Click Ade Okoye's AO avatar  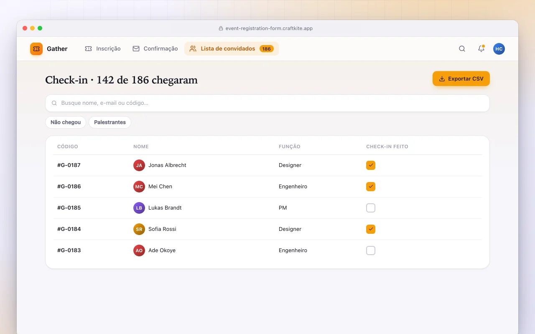click(139, 250)
